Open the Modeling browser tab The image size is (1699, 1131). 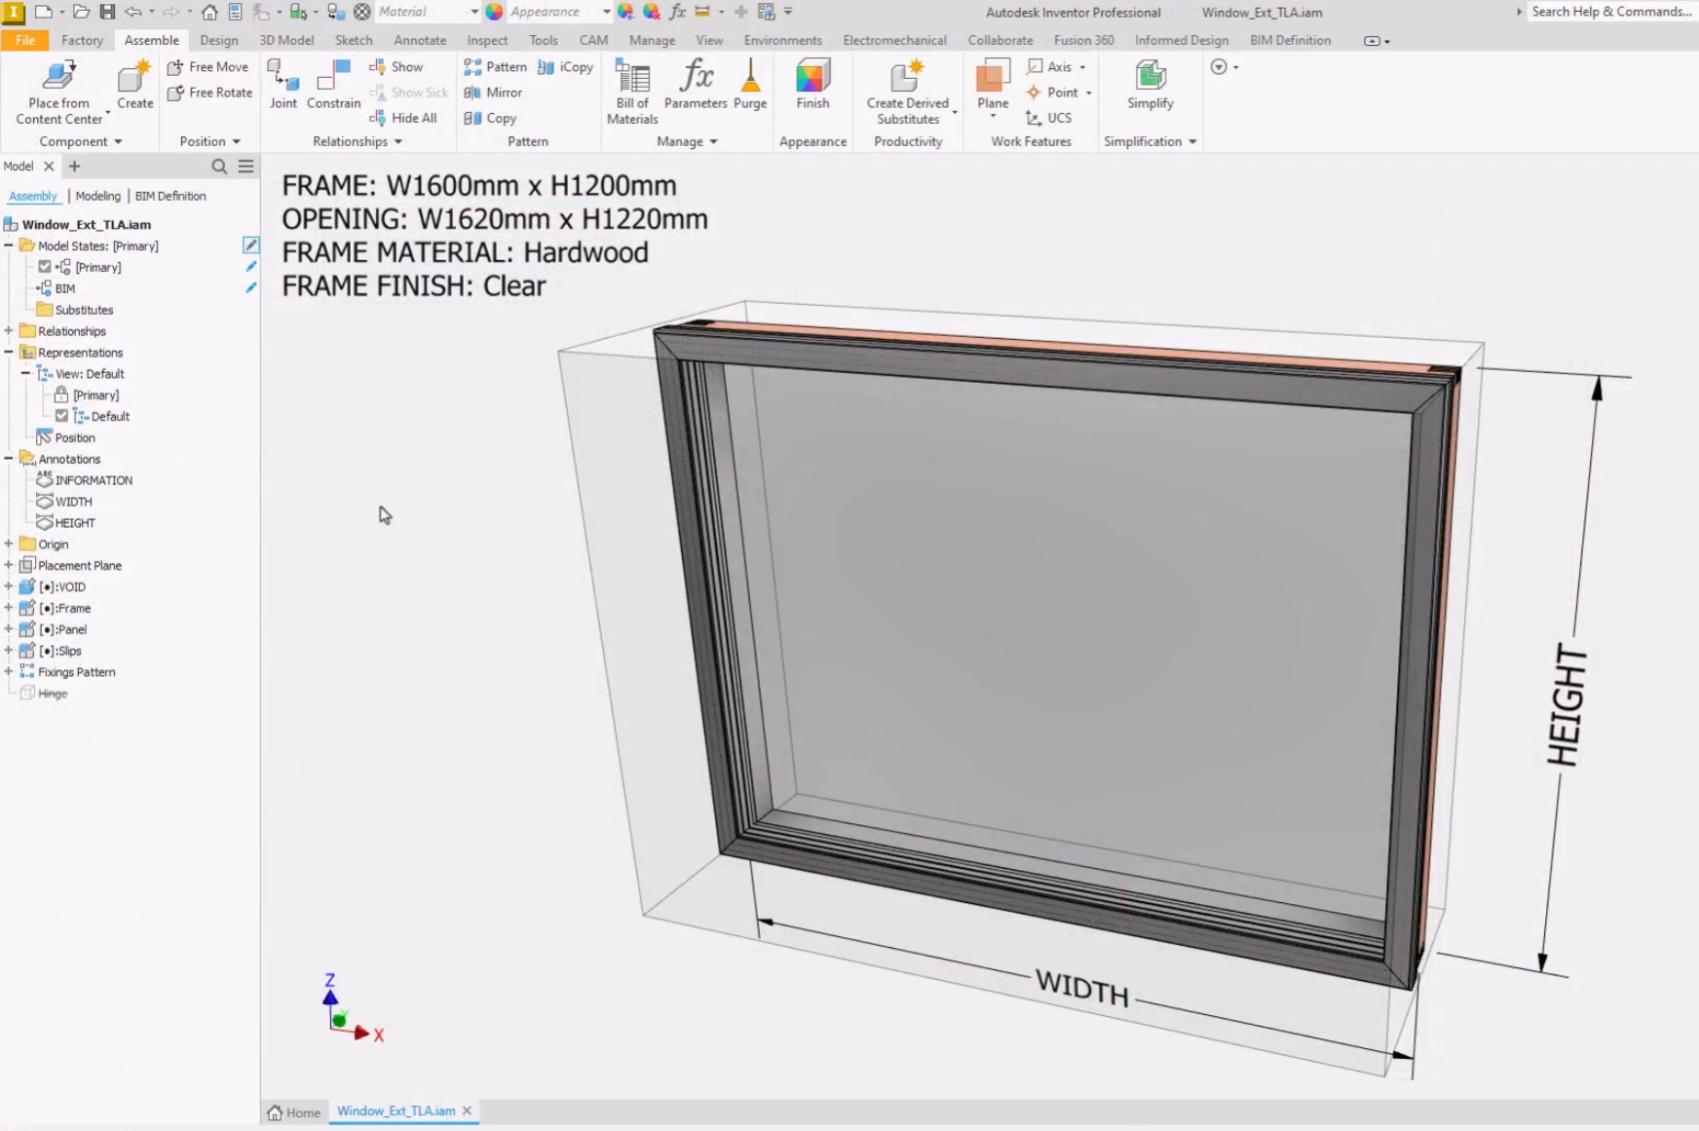pos(97,196)
